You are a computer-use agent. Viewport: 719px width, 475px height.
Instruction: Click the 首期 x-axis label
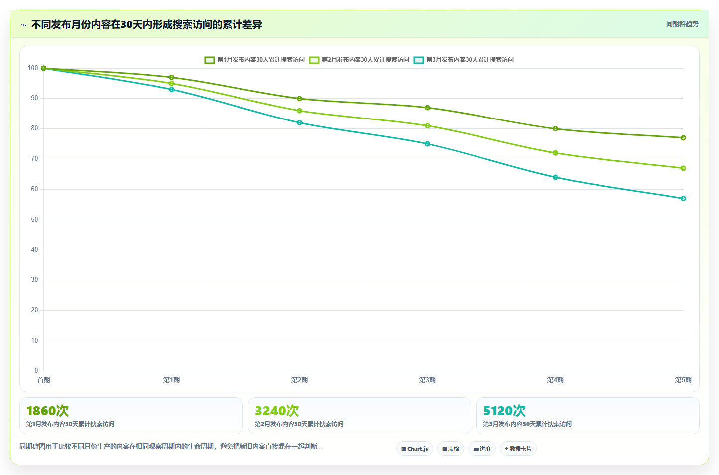tap(44, 380)
